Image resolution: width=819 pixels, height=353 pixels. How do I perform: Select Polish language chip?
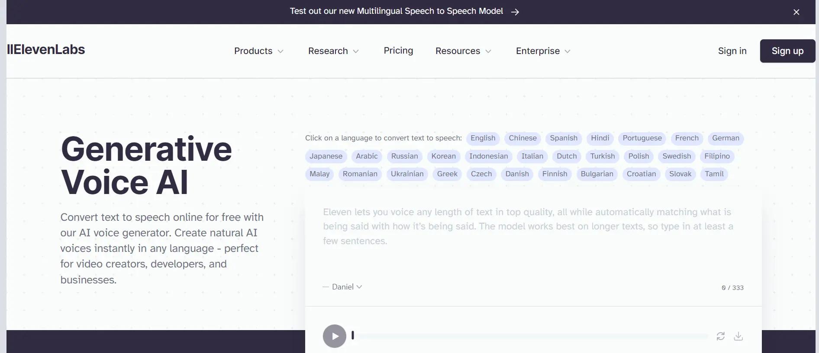[x=638, y=156]
